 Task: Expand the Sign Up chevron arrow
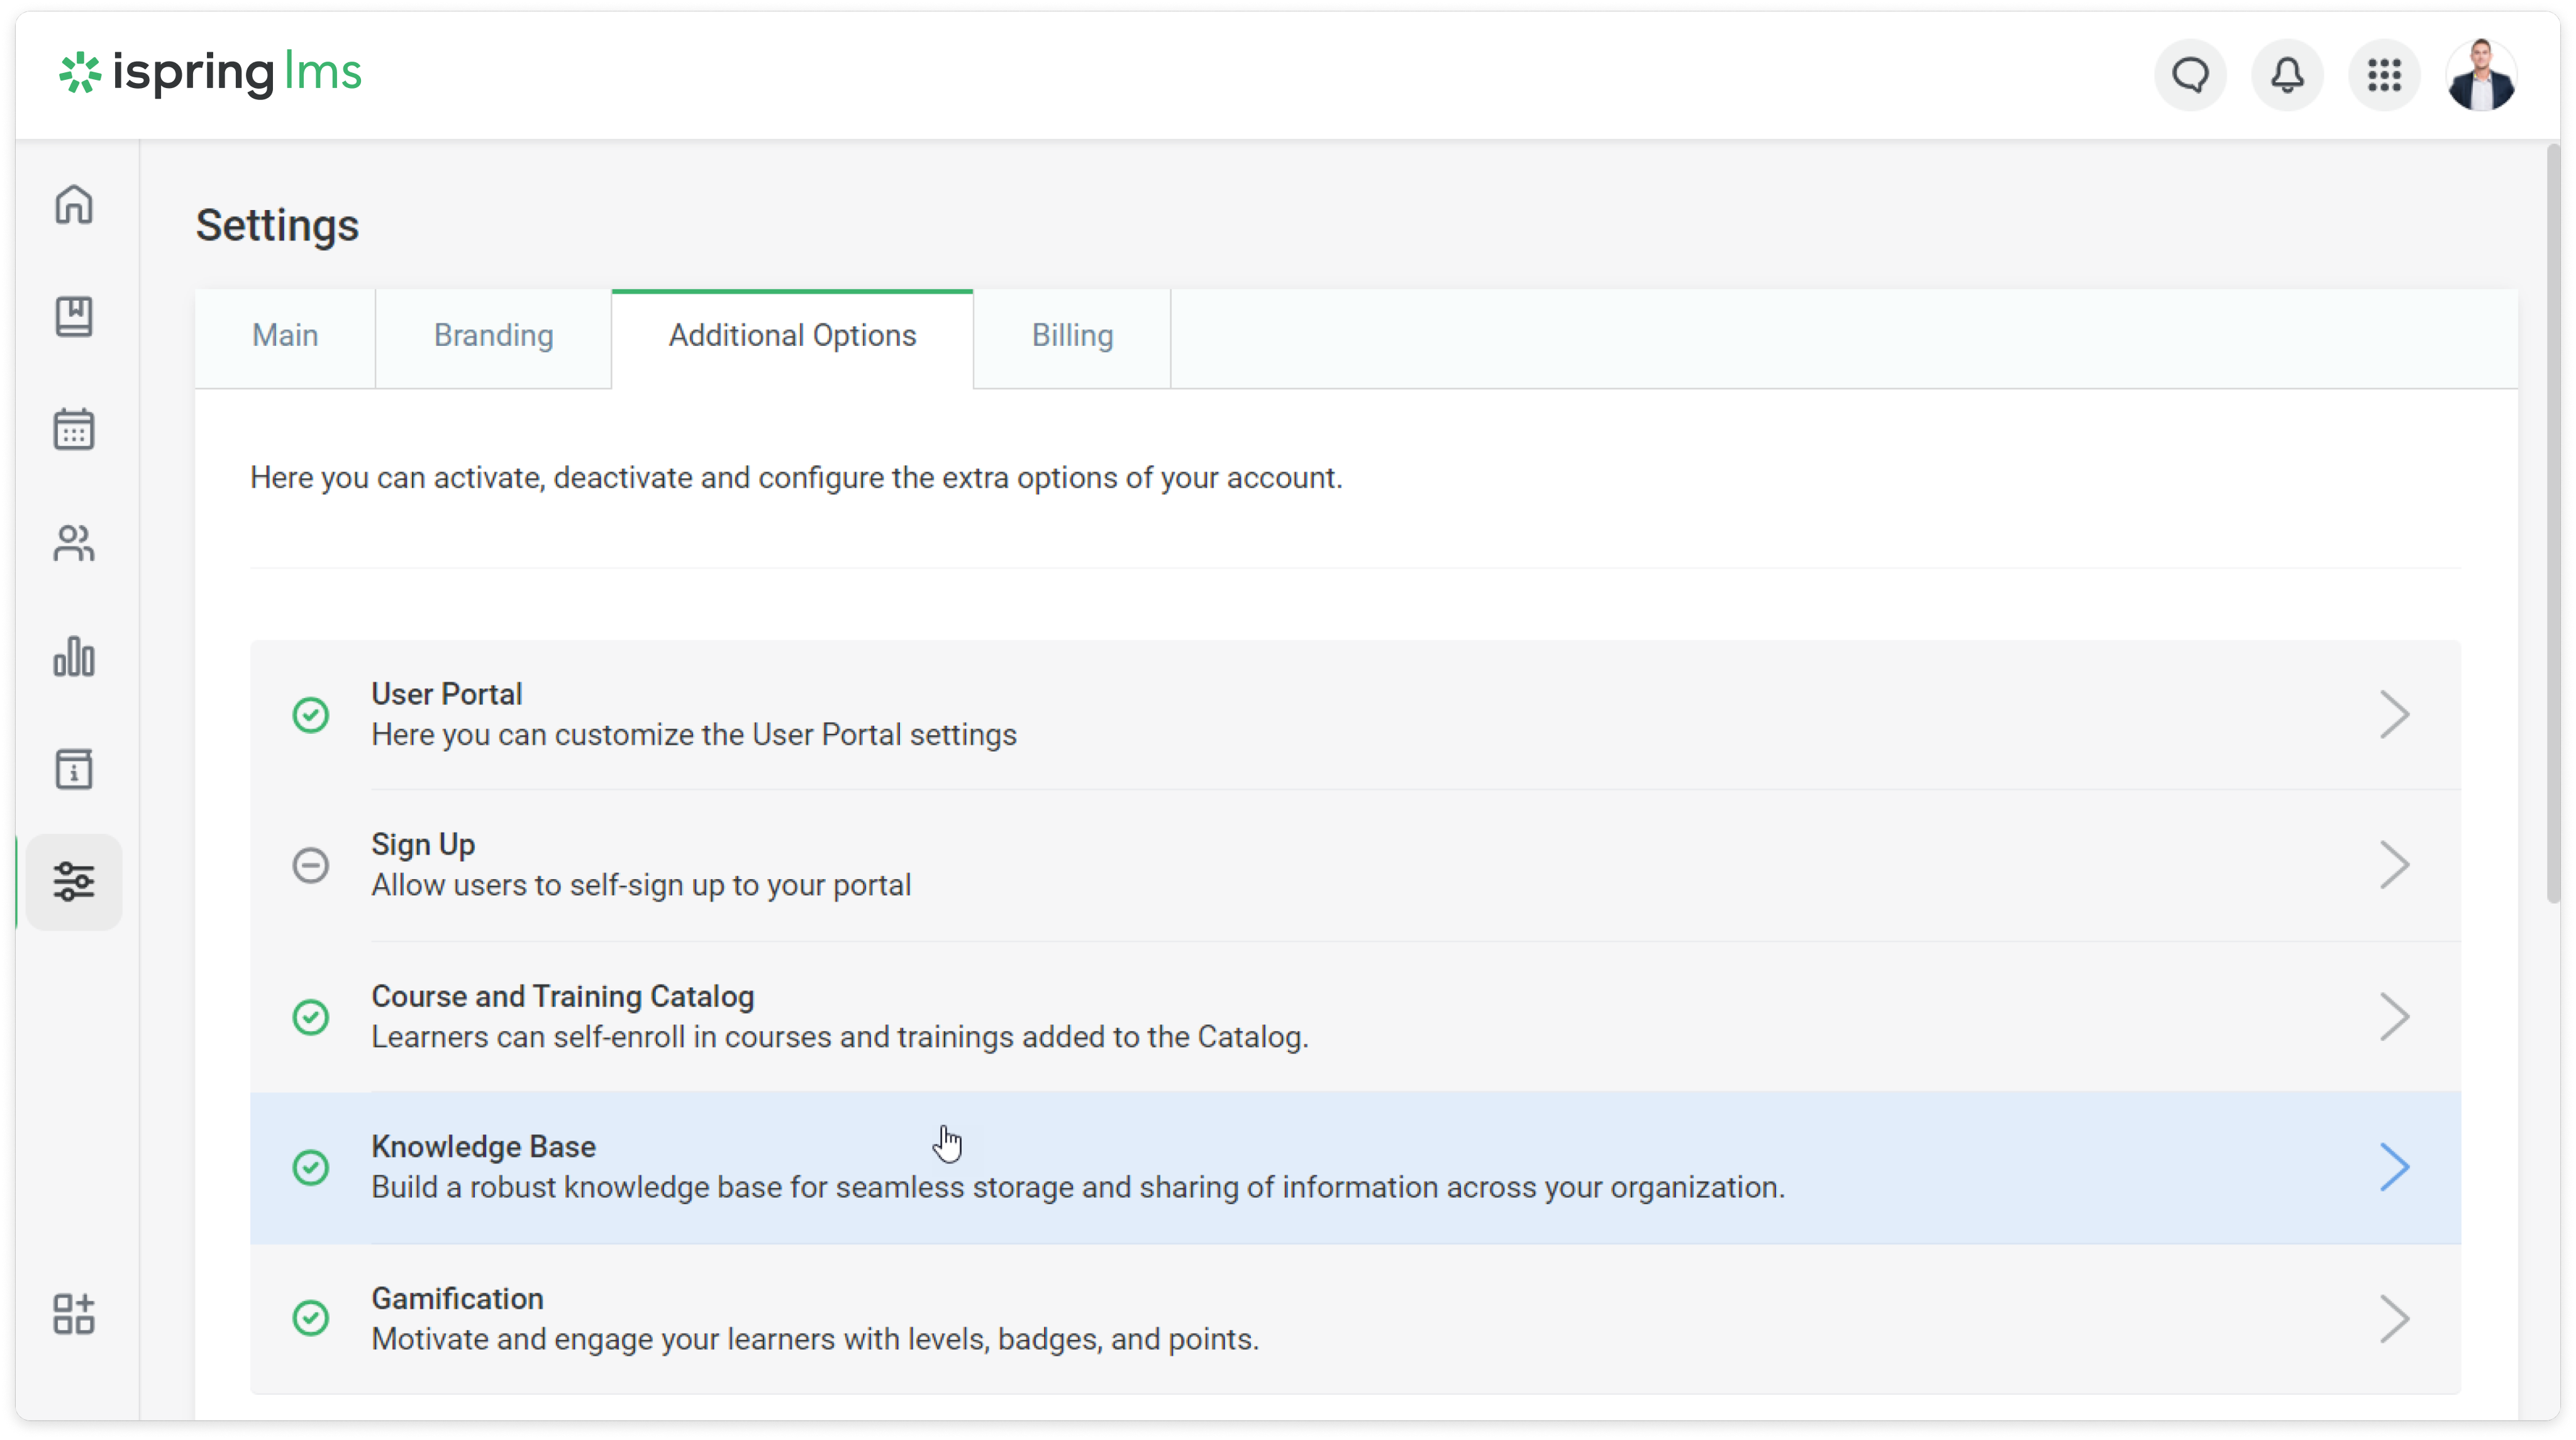tap(2394, 865)
